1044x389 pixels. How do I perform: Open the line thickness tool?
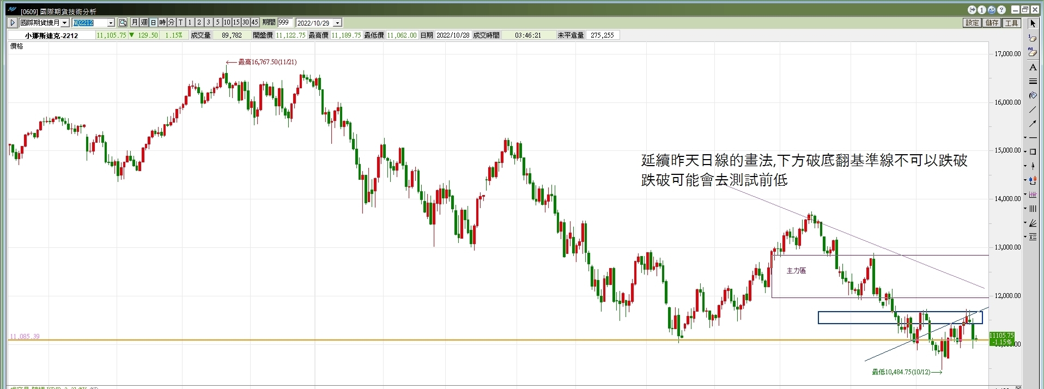[1033, 81]
